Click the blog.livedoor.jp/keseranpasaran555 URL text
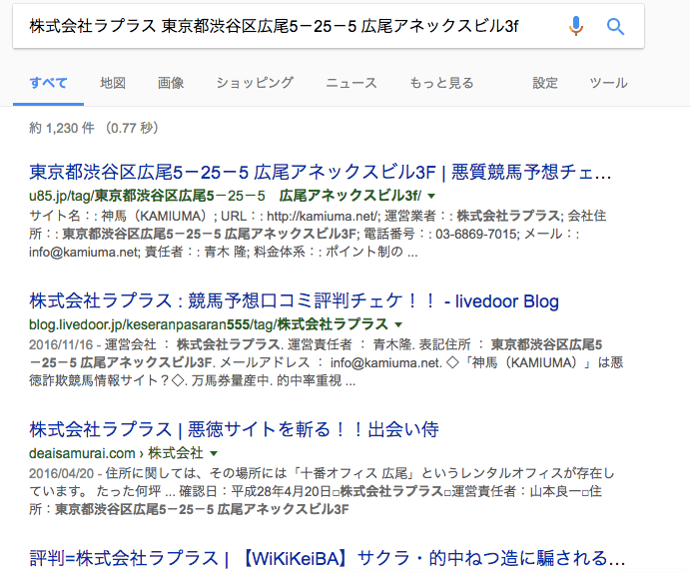 point(208,324)
